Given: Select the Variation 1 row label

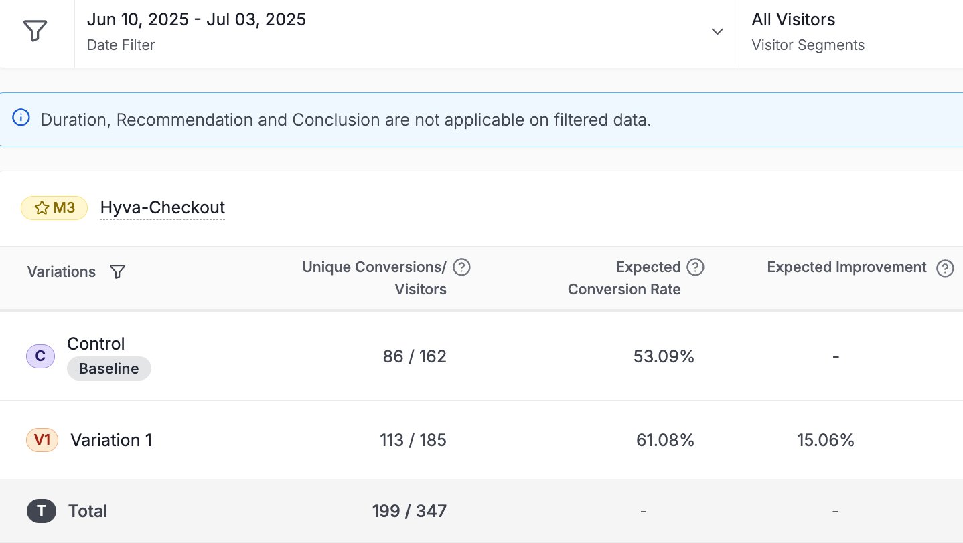Looking at the screenshot, I should coord(111,440).
